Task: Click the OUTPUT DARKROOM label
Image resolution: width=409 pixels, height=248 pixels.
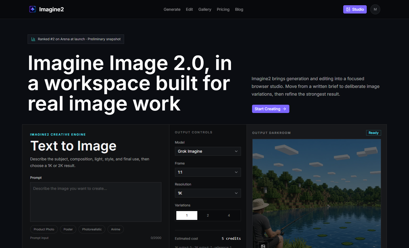Action: pos(271,133)
